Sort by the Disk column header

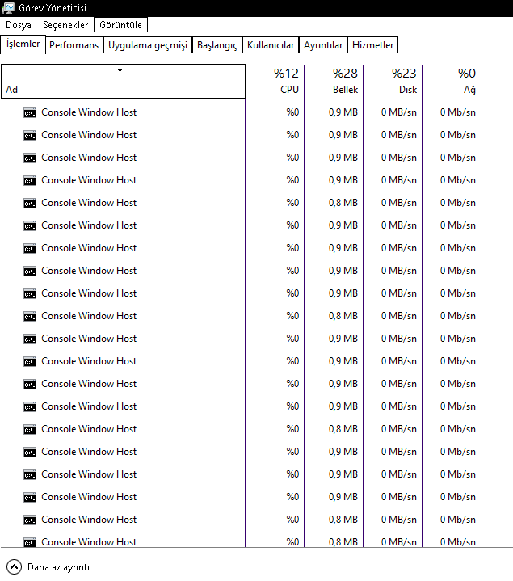click(393, 82)
